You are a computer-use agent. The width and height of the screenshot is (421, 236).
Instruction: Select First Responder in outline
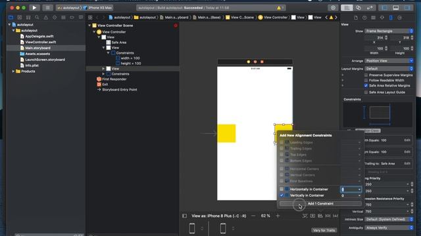pyautogui.click(x=114, y=79)
